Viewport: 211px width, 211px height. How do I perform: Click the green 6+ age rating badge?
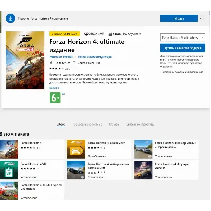tap(55, 98)
